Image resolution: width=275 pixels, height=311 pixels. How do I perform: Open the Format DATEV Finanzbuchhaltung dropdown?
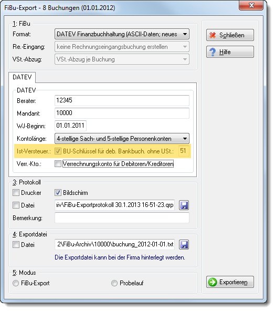tap(122, 34)
